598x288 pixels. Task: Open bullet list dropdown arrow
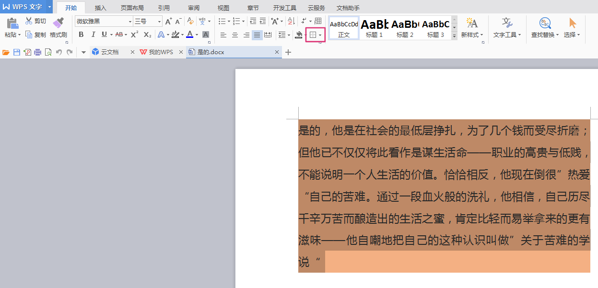tap(229, 22)
